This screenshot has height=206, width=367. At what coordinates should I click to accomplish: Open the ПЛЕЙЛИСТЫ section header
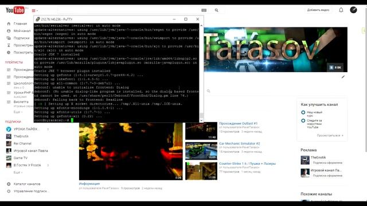14,62
